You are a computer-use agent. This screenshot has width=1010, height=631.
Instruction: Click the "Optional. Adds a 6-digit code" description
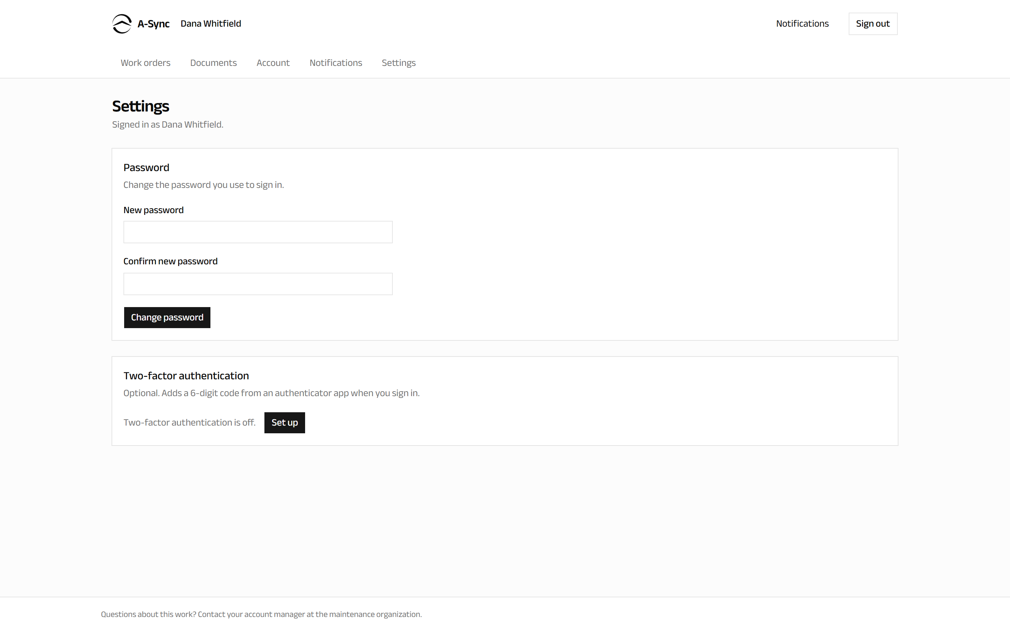click(x=272, y=393)
